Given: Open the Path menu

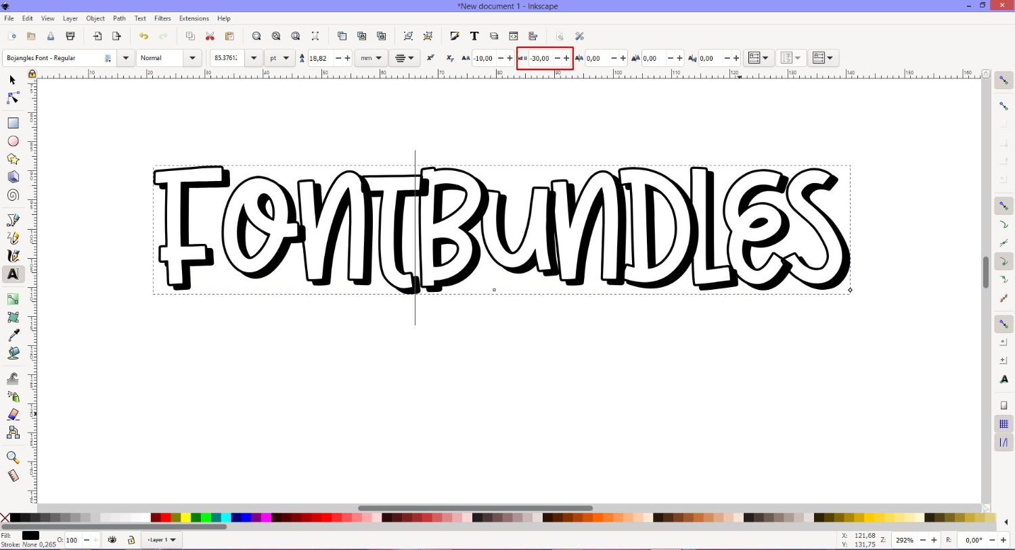Looking at the screenshot, I should 119,18.
